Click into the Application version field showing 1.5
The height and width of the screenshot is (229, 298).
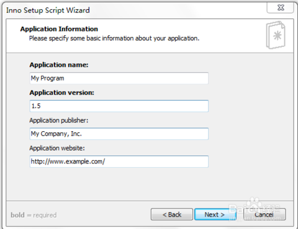[x=119, y=106]
